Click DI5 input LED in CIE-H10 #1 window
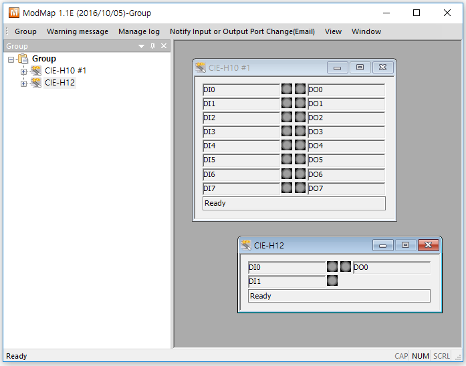 pyautogui.click(x=287, y=159)
